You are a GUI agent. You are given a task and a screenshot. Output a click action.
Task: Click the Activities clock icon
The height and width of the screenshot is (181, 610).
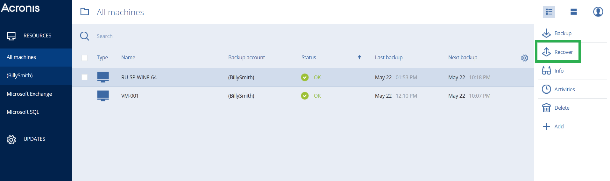coord(546,89)
